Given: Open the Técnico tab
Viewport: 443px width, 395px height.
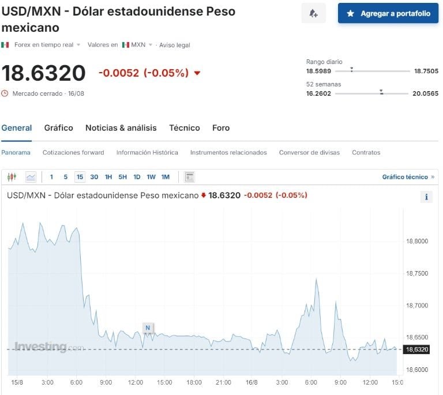Looking at the screenshot, I should (185, 128).
